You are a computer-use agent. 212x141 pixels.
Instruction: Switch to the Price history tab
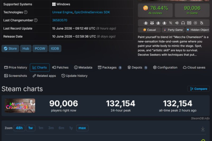pos(16,67)
